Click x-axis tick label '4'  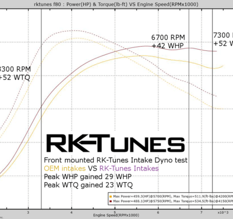pyautogui.click(x=72, y=213)
